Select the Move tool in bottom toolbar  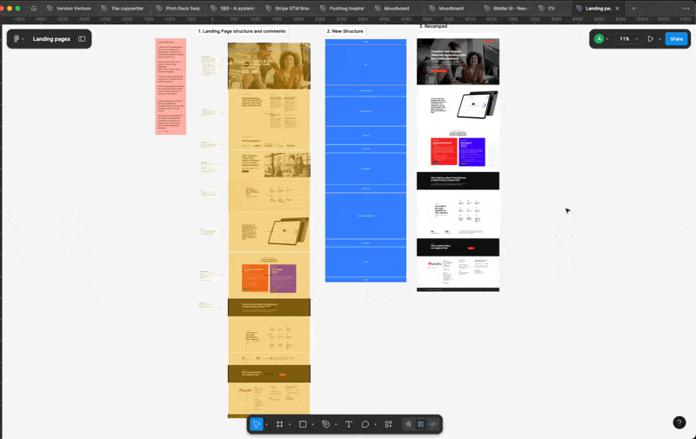(x=257, y=424)
